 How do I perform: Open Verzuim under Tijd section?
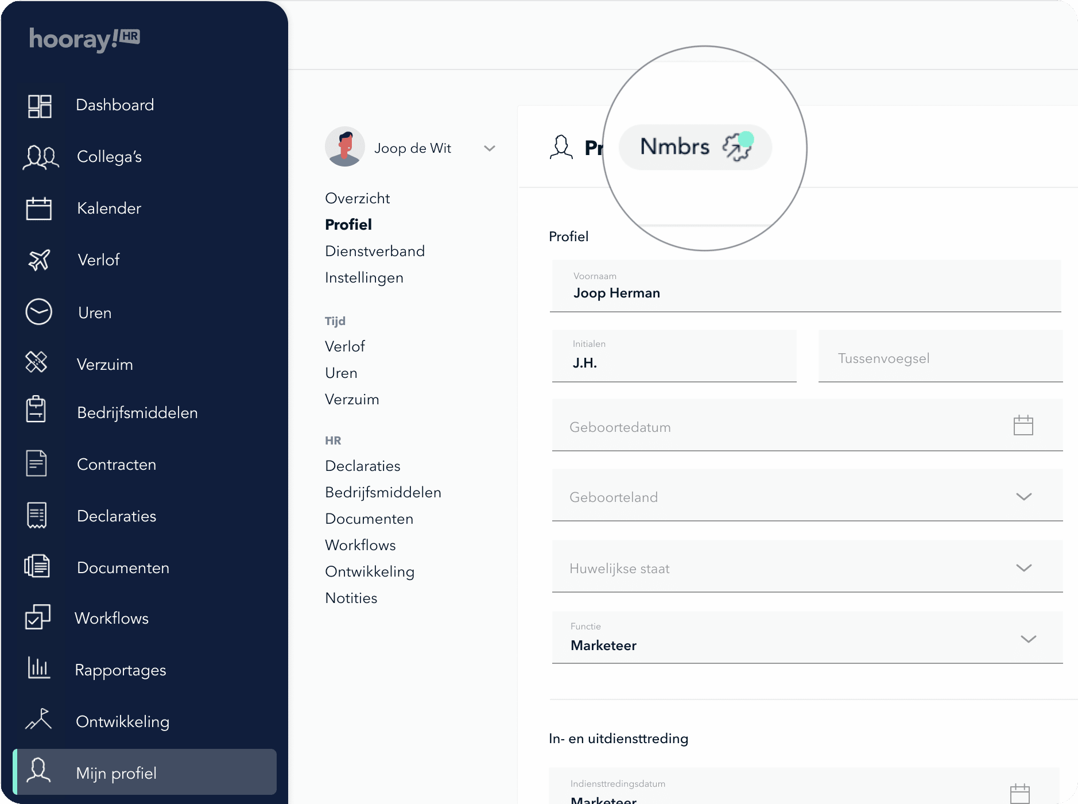[x=352, y=399]
